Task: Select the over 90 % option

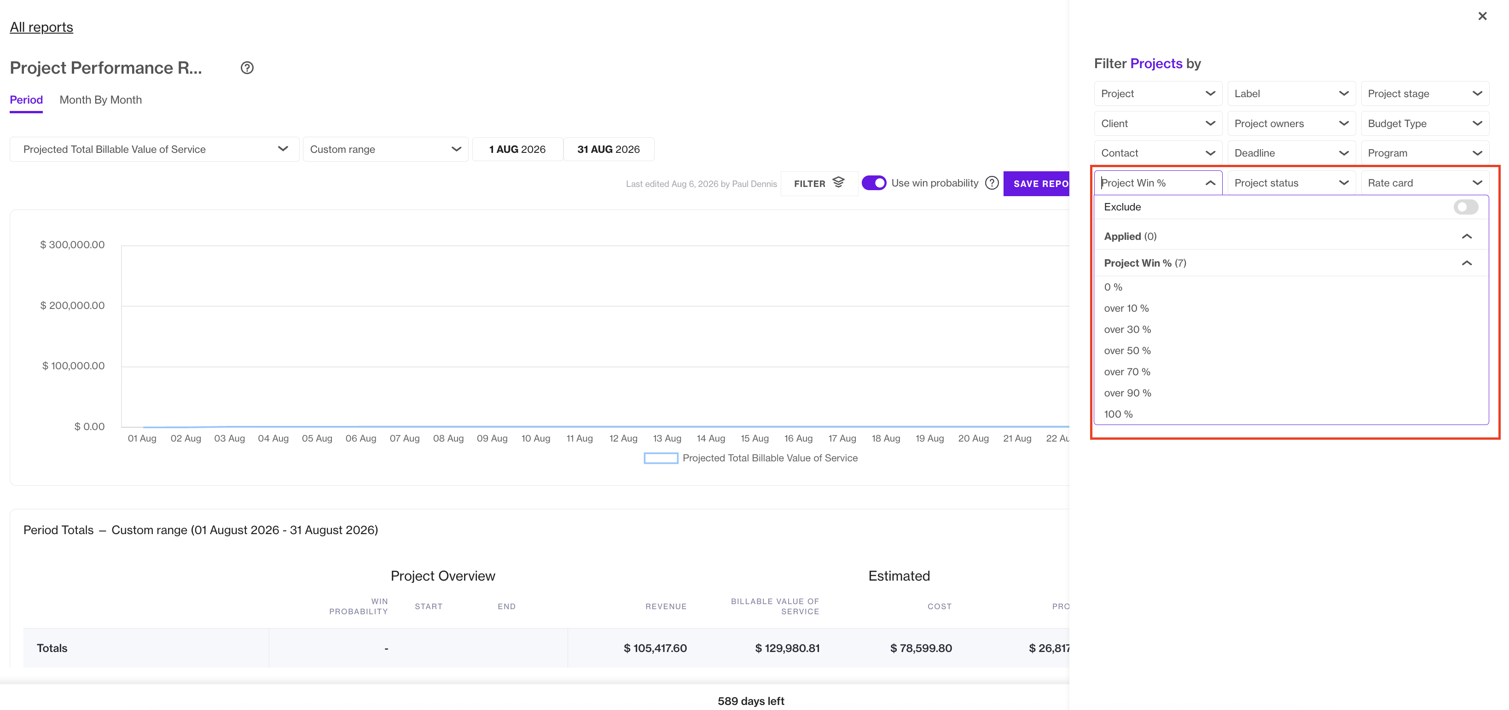Action: coord(1291,392)
